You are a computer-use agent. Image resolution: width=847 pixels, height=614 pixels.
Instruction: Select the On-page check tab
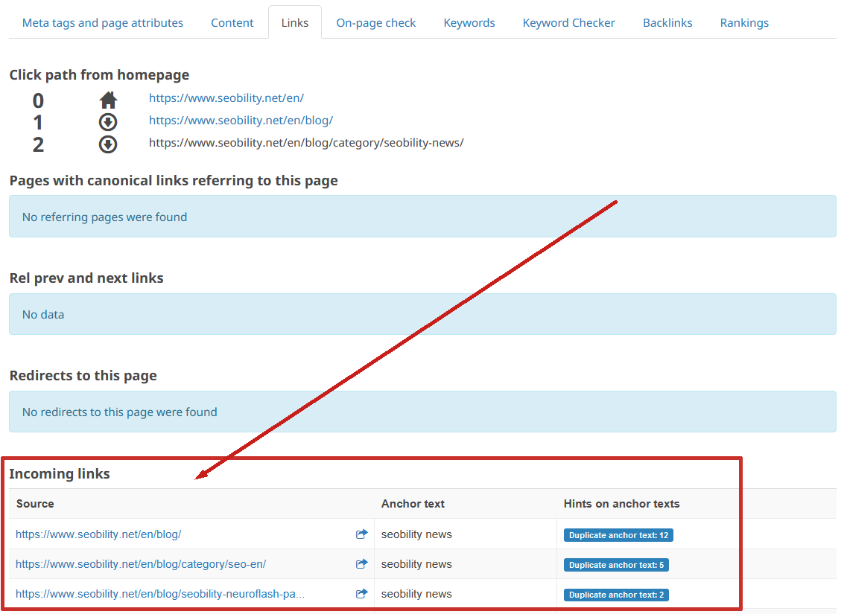click(375, 22)
